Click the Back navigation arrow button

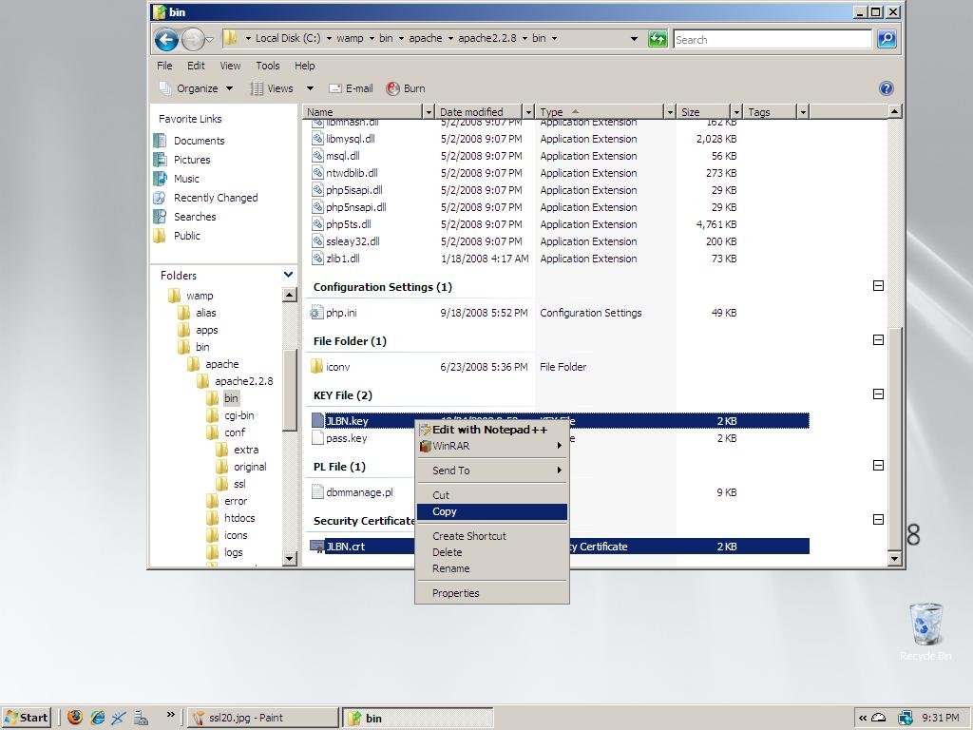click(166, 39)
